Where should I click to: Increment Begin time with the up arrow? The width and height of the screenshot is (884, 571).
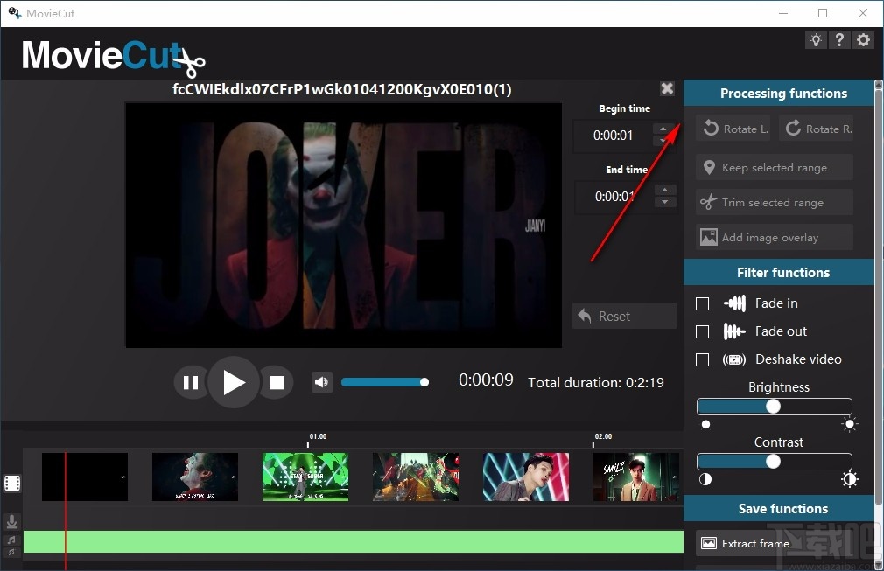664,129
